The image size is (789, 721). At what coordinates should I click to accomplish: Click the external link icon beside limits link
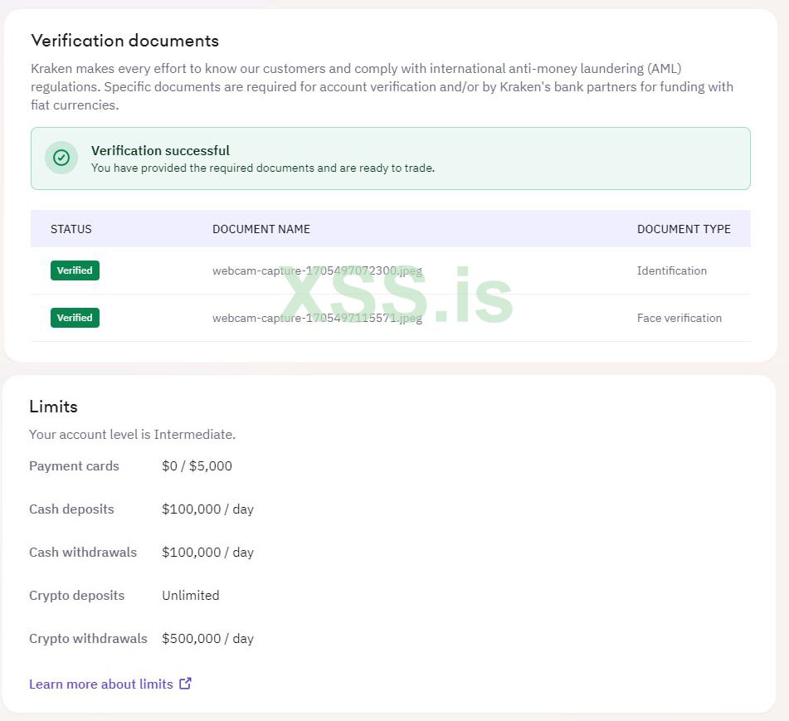tap(186, 684)
